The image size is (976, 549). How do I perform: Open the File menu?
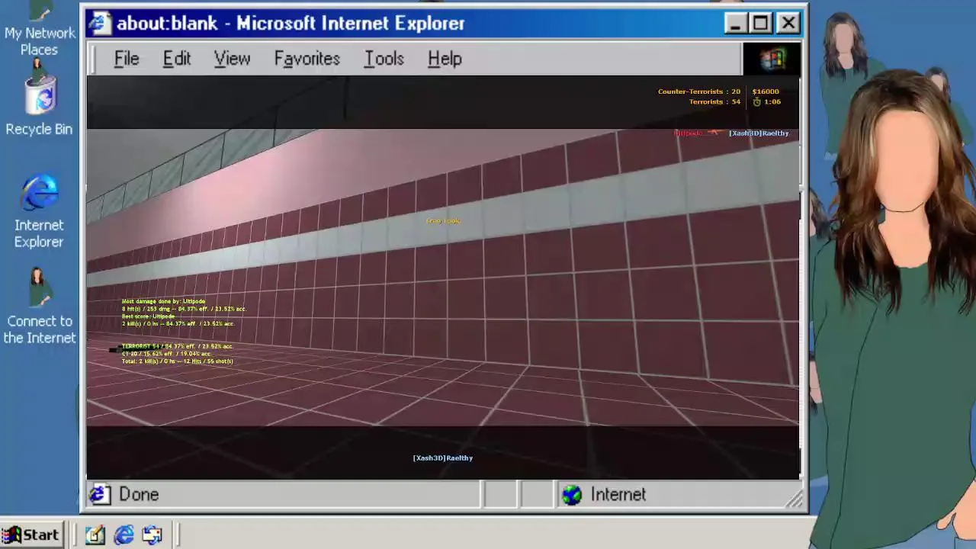coord(127,59)
